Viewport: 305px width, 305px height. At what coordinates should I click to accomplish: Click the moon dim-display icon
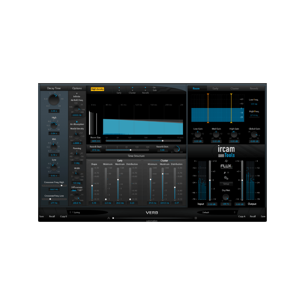(x=225, y=172)
